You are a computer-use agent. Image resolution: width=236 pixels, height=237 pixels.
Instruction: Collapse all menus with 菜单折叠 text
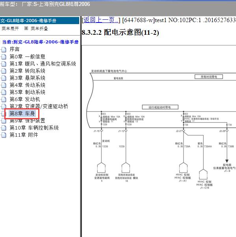pos(39,28)
